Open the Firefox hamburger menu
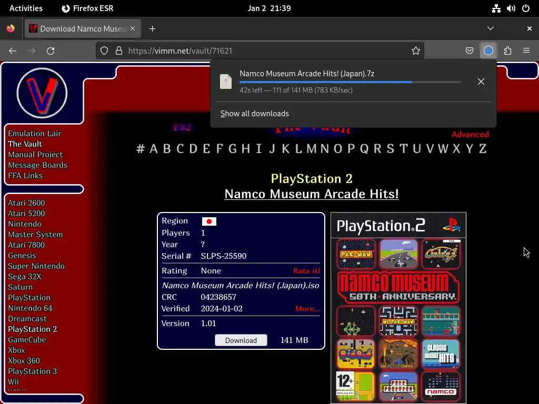 526,51
